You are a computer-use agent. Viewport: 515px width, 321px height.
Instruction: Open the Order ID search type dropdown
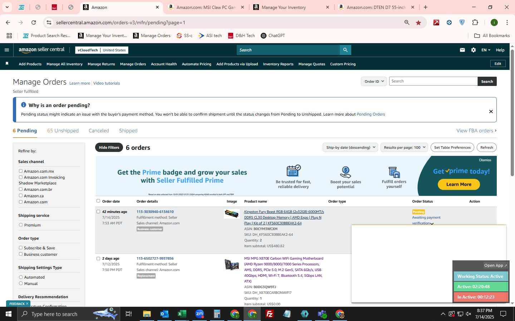click(x=374, y=81)
